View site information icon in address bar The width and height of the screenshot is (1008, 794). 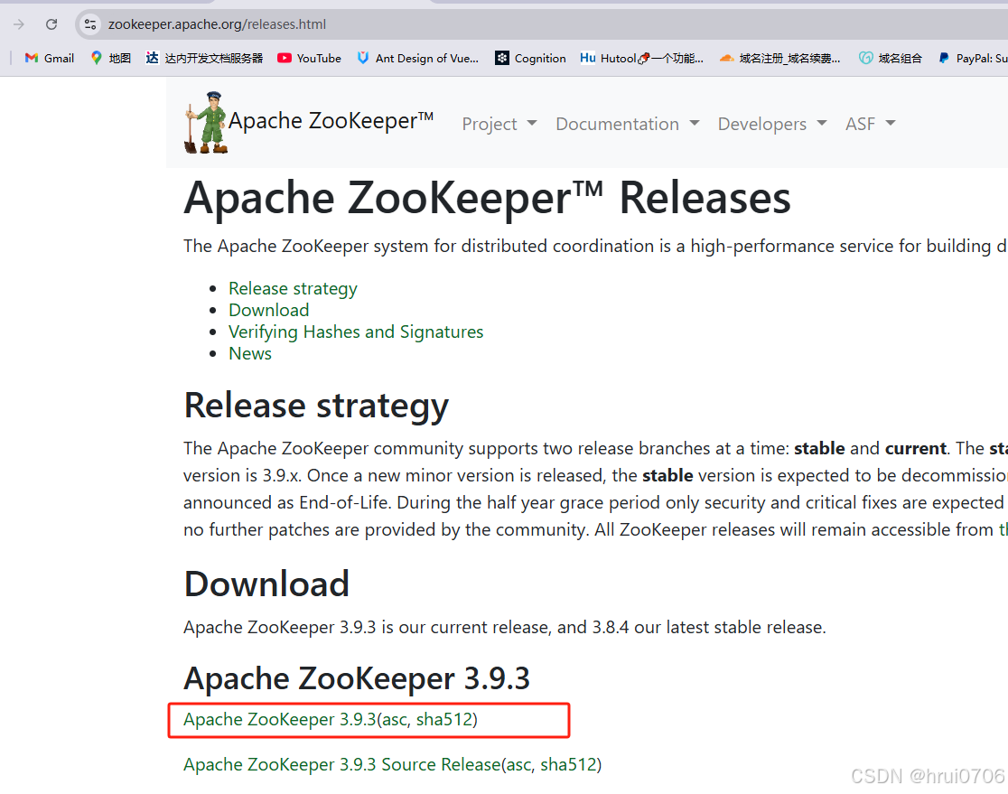(x=90, y=24)
